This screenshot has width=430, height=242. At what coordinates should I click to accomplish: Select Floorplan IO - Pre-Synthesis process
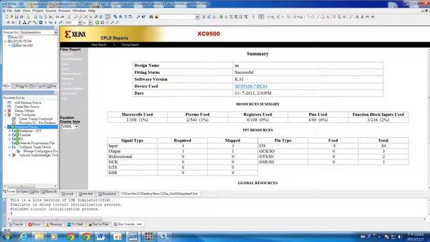(x=38, y=123)
